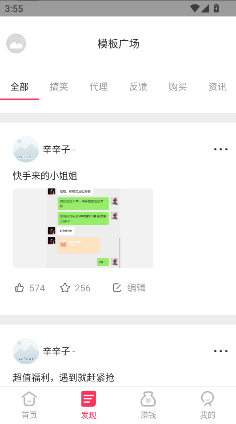Image resolution: width=236 pixels, height=424 pixels.
Task: Open the 超值福利，遇到就赶紧抢 post text
Action: pyautogui.click(x=64, y=378)
